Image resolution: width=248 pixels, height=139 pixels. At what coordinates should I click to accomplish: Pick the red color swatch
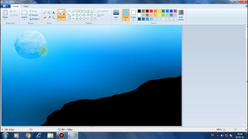pyautogui.click(x=151, y=11)
